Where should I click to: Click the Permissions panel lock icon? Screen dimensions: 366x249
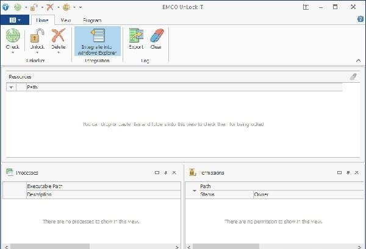192,172
